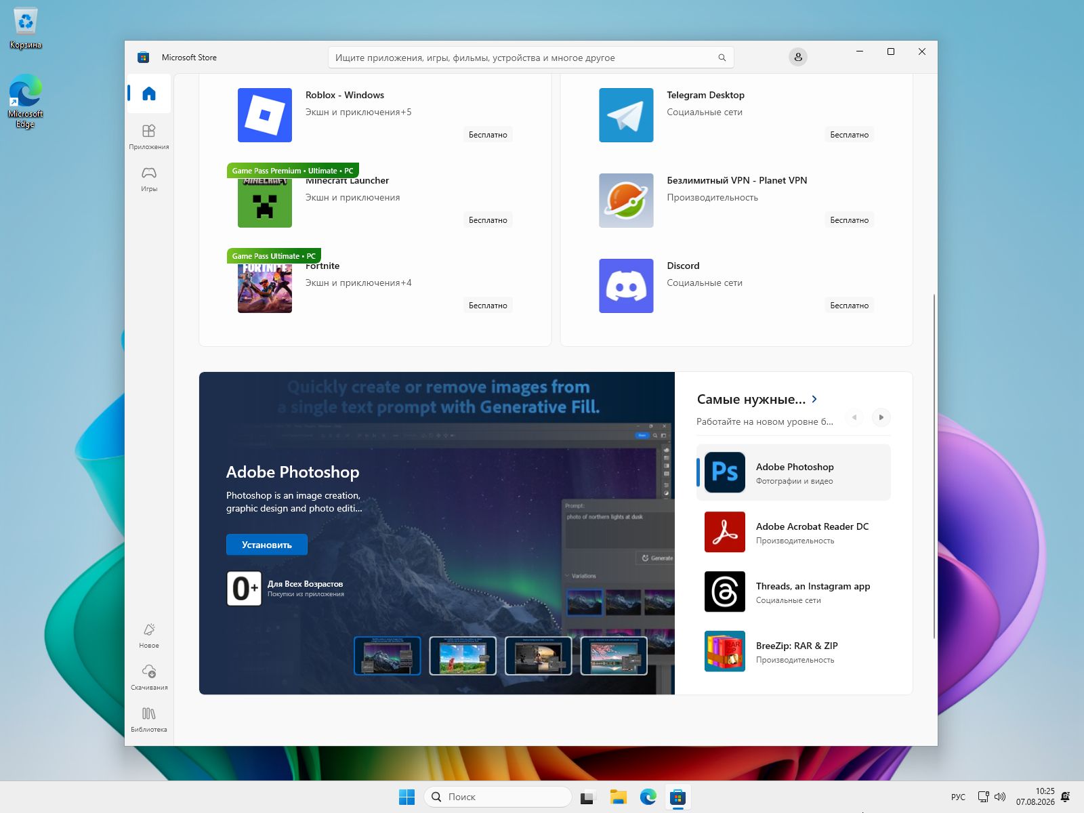Click the Microsoft Store logo in title bar
The height and width of the screenshot is (813, 1084).
143,58
